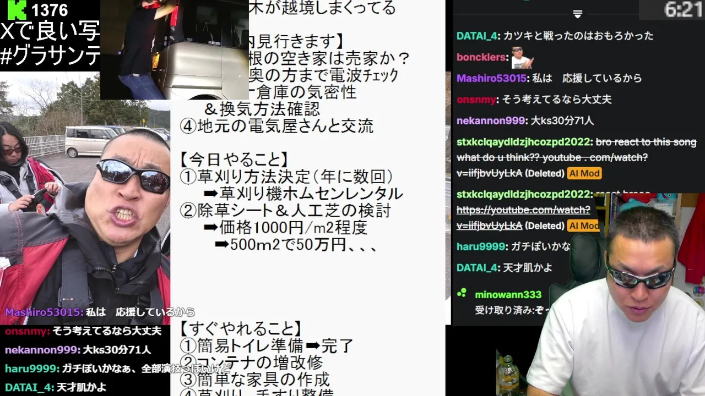
Task: Click line ➡価格1000円/m2程度
Action: click(285, 227)
